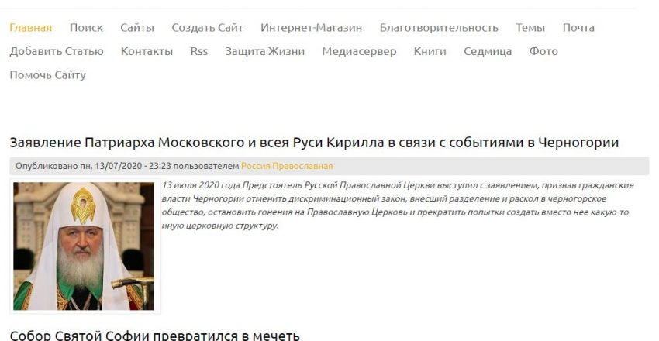The width and height of the screenshot is (659, 341).
Task: Click the publication date text 13/07/2020 - 23:23
Action: tap(133, 166)
